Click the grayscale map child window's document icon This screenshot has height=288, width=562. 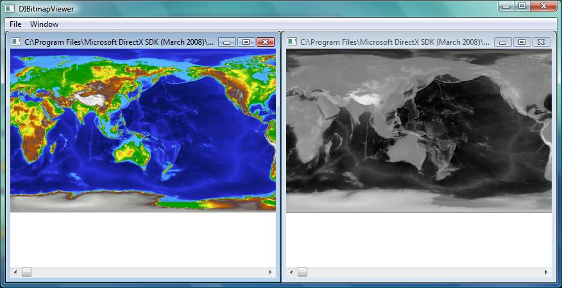click(x=292, y=42)
